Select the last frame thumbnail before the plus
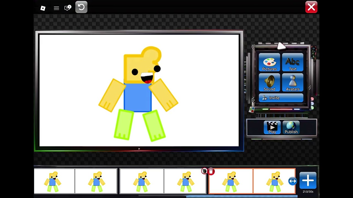Image resolution: width=353 pixels, height=198 pixels. tap(274, 181)
